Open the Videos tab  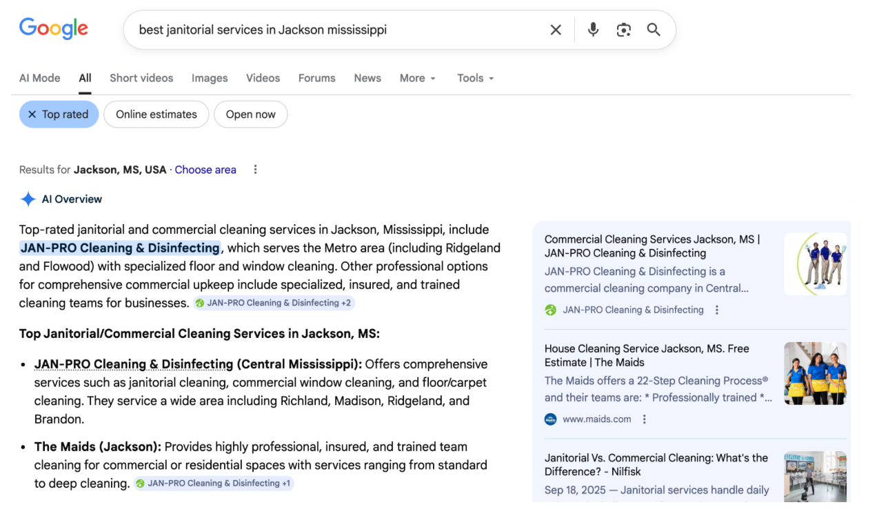click(263, 78)
